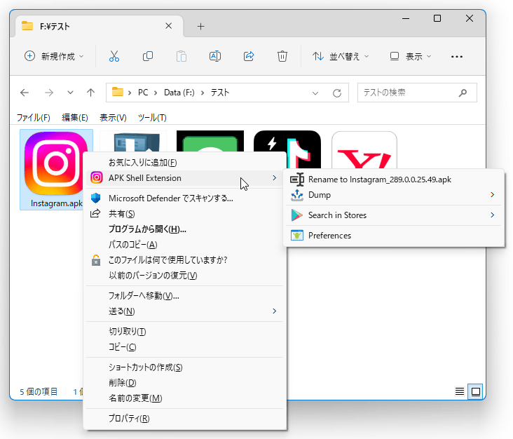Select the Instagram.apk file thumbnail
This screenshot has width=513, height=439.
(x=56, y=169)
